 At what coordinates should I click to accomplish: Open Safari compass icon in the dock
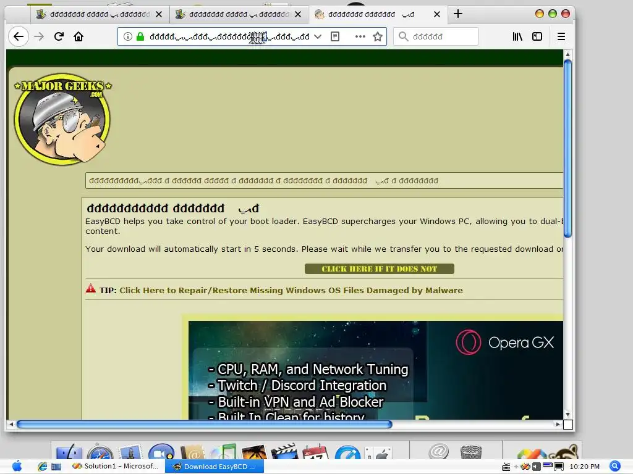point(100,452)
